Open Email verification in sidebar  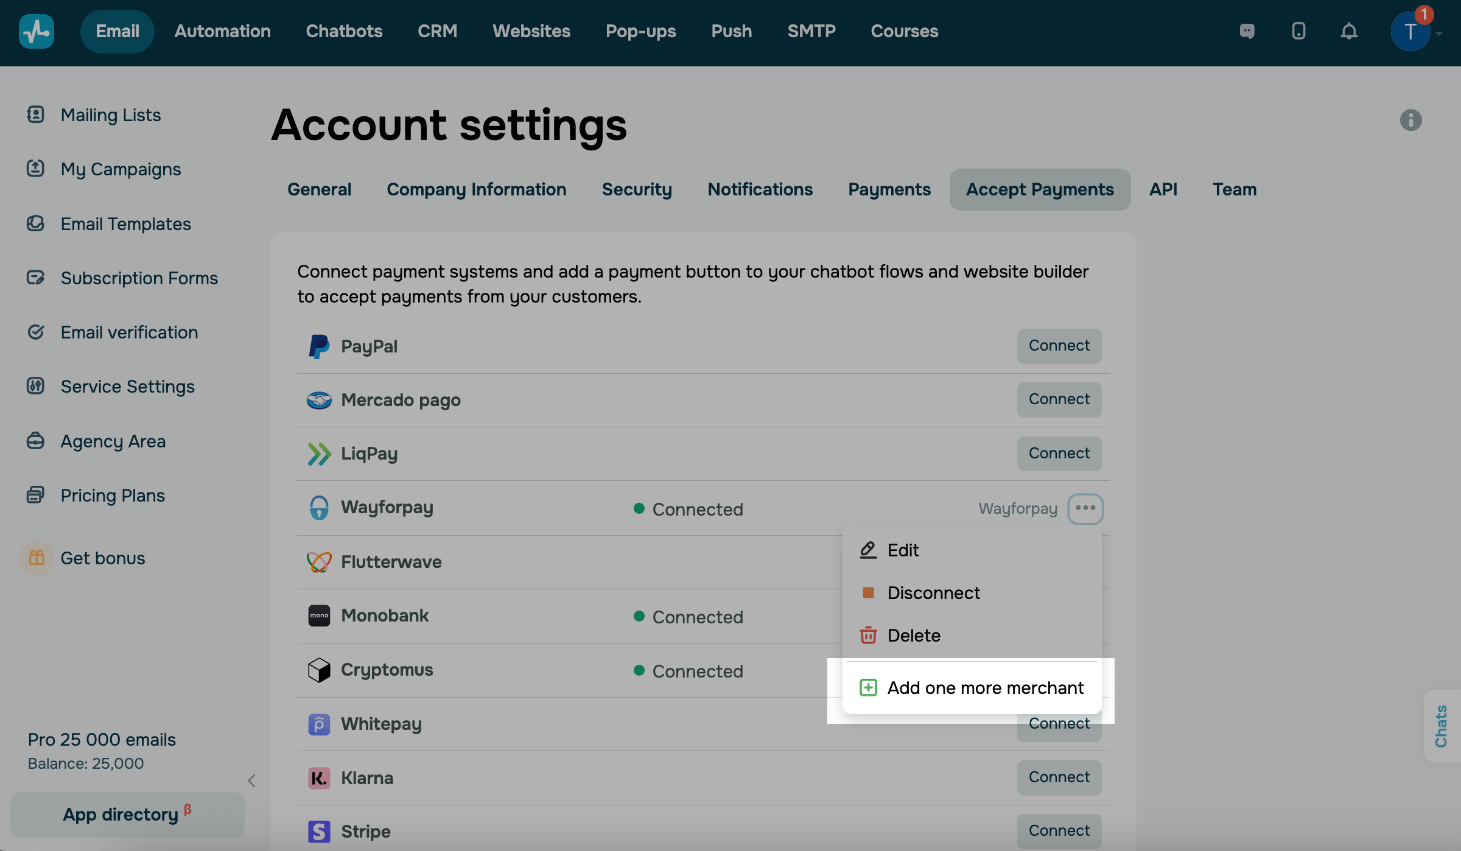(x=129, y=332)
